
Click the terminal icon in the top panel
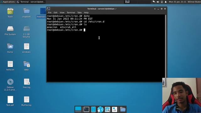click(127, 2)
